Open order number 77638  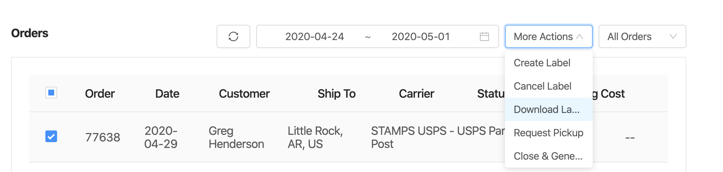coord(102,137)
